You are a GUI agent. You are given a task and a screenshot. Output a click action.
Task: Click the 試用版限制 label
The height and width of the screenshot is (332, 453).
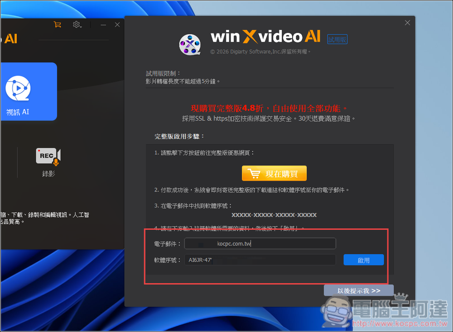point(163,74)
